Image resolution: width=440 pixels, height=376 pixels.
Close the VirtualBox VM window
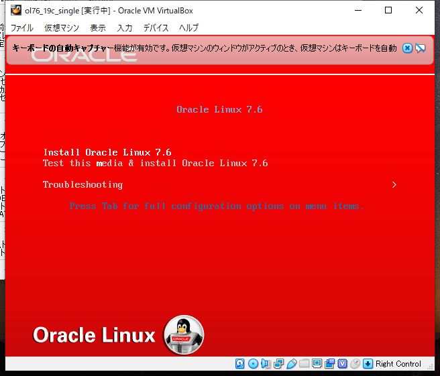pyautogui.click(x=419, y=10)
